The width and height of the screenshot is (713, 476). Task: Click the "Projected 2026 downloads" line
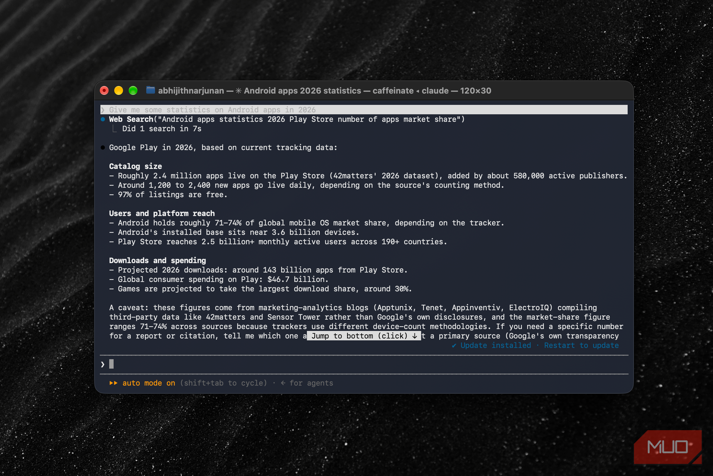point(258,270)
